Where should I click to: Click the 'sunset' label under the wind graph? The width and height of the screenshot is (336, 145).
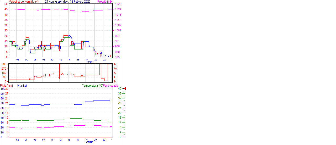pyautogui.click(x=90, y=62)
